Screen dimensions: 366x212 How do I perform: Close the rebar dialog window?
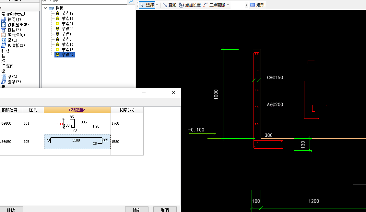(x=173, y=93)
